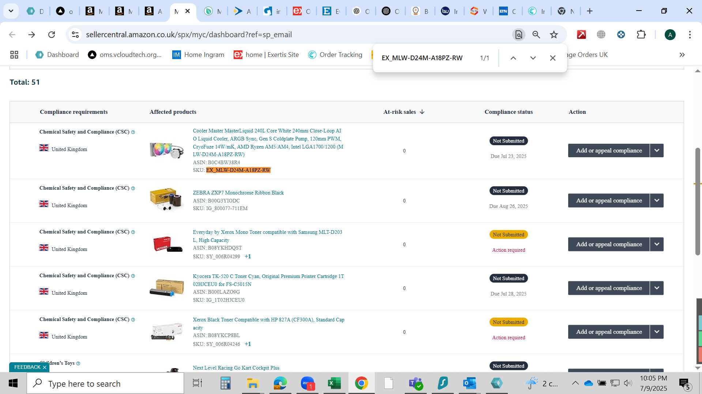This screenshot has width=702, height=394.
Task: Click help icon beside Cooler Master CSC requirement
Action: (x=133, y=132)
